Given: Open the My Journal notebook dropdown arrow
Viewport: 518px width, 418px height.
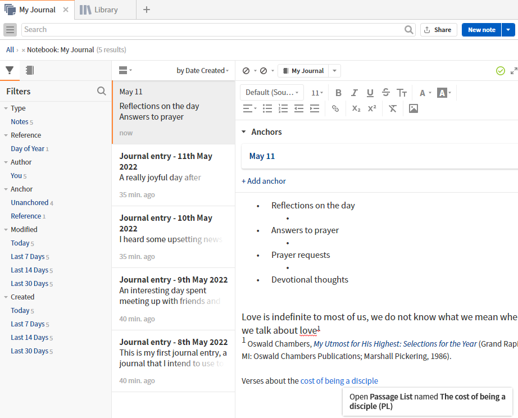Looking at the screenshot, I should point(334,71).
